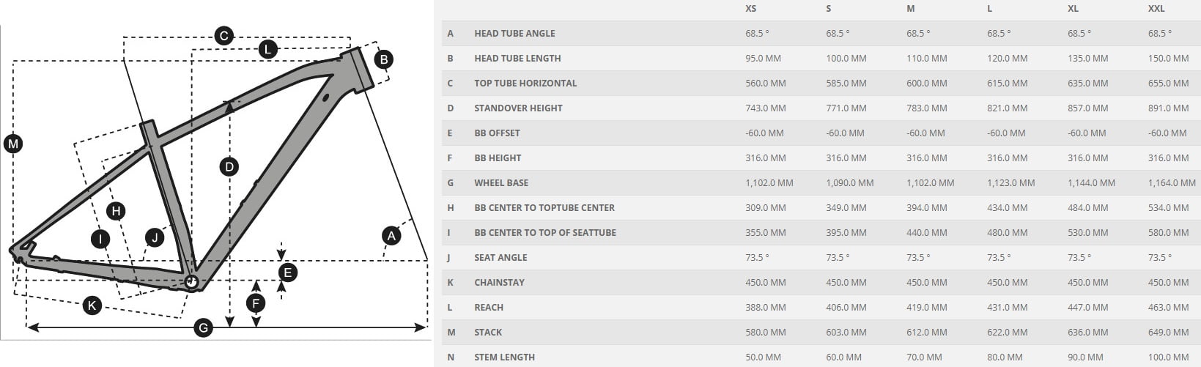This screenshot has width=1201, height=367.
Task: Click the K chainstay marker
Action: [92, 305]
